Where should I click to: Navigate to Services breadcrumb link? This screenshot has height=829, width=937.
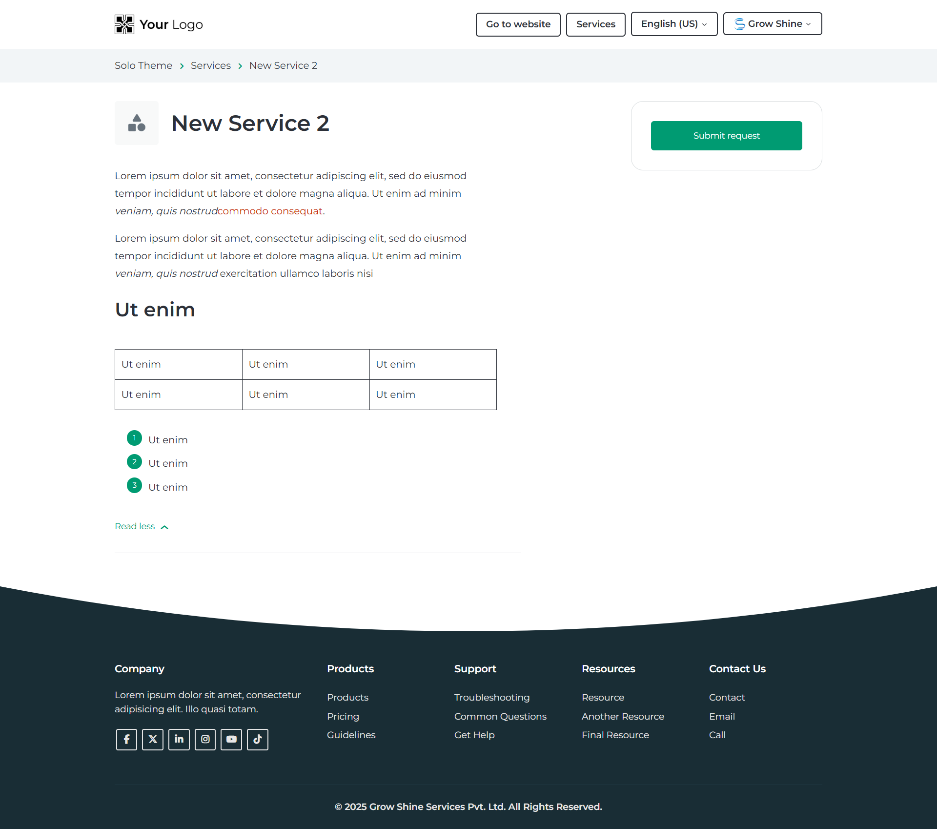pyautogui.click(x=211, y=65)
